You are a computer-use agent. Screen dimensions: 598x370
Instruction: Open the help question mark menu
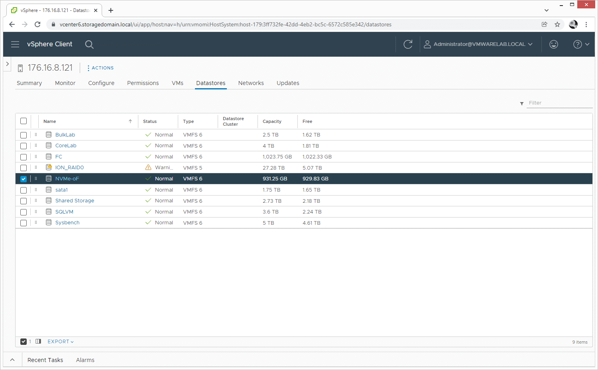pos(581,44)
